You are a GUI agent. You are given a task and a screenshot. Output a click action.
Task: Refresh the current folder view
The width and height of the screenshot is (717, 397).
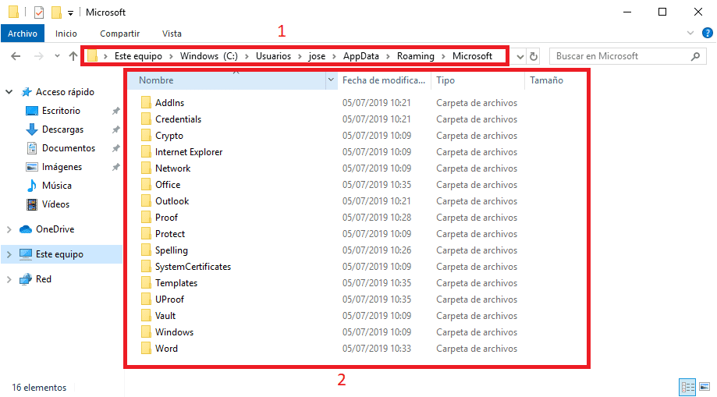(533, 56)
